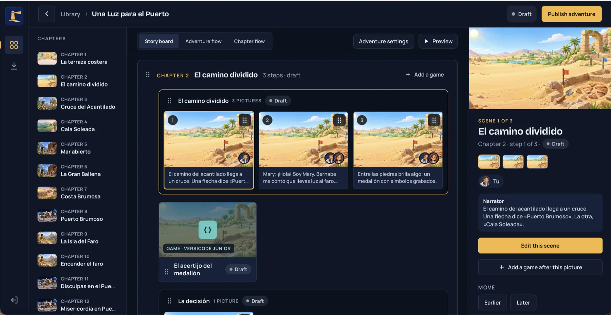The width and height of the screenshot is (611, 315).
Task: Click the Library breadcrumb link
Action: [x=71, y=14]
